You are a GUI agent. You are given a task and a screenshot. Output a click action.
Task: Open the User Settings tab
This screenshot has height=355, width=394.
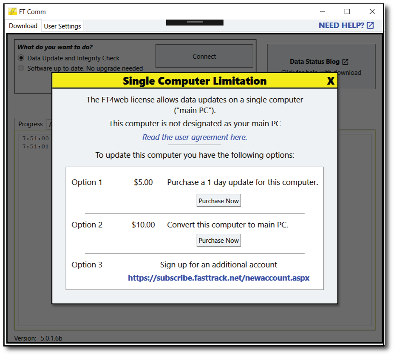(x=62, y=26)
